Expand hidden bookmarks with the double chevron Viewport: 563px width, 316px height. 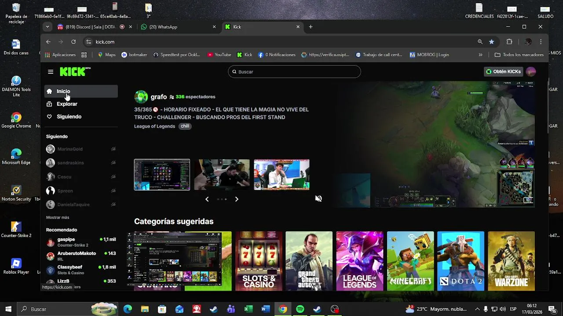pos(480,55)
